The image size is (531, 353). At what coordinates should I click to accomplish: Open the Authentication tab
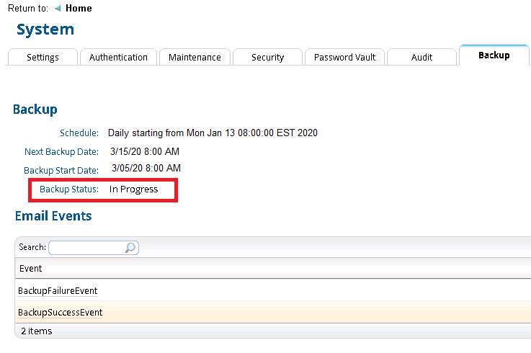coord(118,58)
